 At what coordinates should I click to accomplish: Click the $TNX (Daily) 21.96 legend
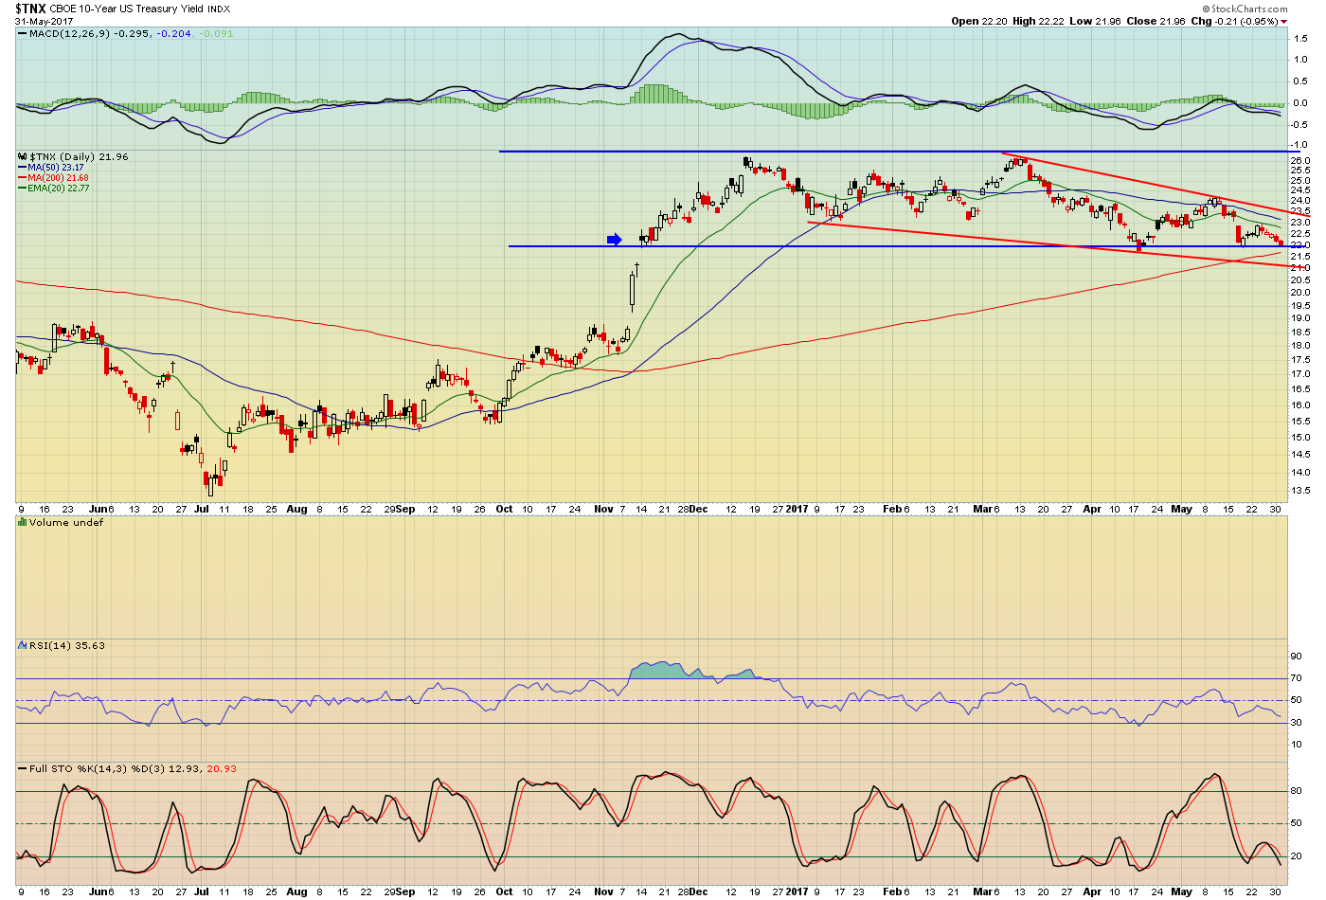[79, 156]
